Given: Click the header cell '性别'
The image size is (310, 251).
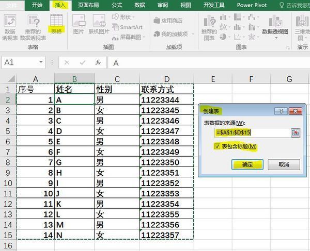Looking at the screenshot, I should (x=117, y=89).
